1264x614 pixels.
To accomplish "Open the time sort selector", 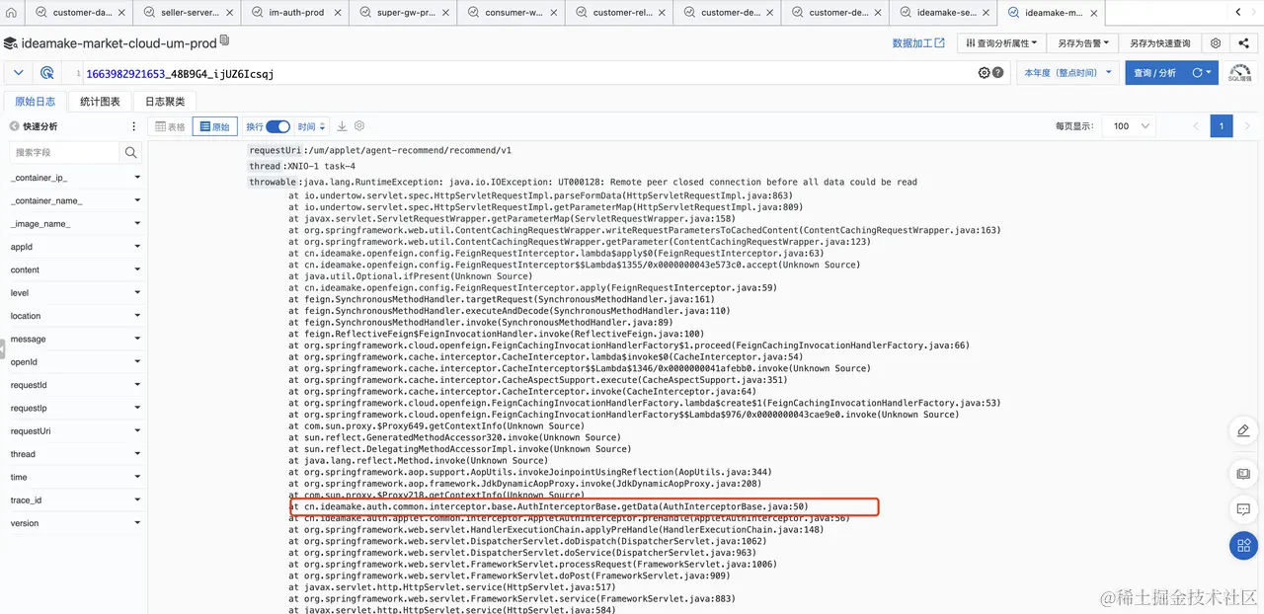I will click(311, 126).
